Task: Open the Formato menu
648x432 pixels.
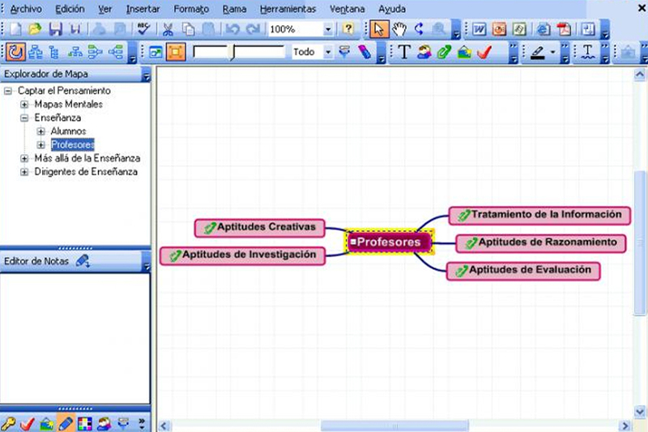Action: (x=191, y=9)
